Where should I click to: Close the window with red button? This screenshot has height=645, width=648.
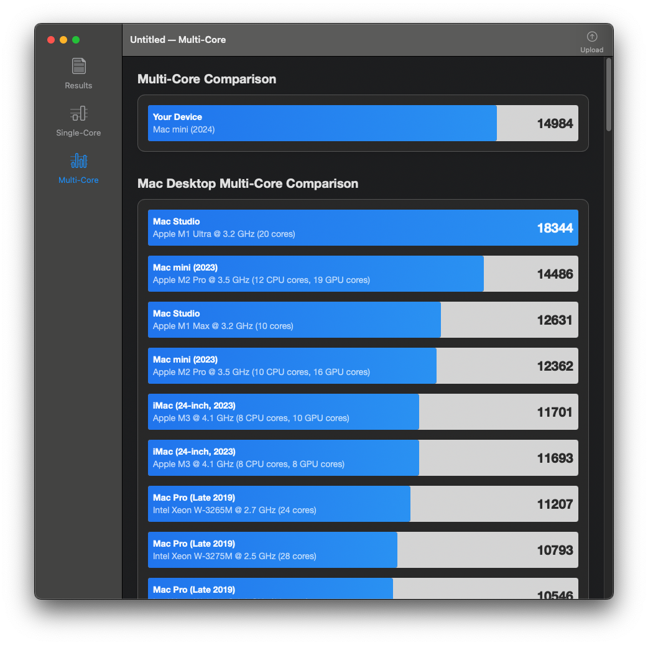tap(51, 40)
